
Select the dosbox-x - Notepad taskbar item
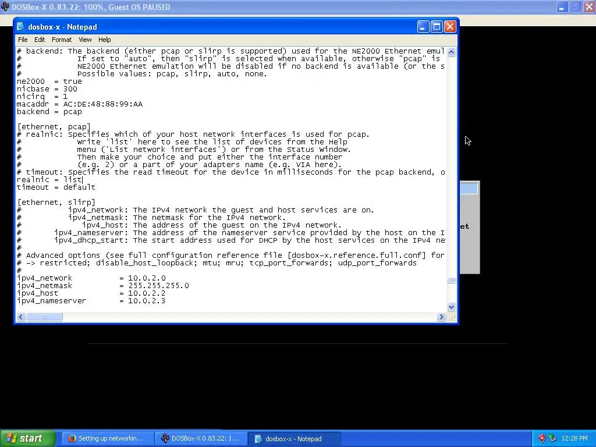click(295, 439)
